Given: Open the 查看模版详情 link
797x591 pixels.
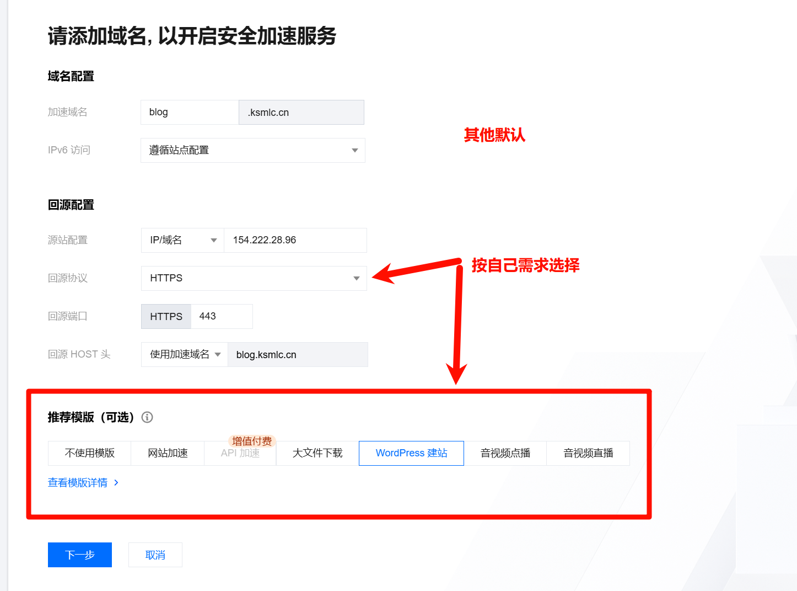Looking at the screenshot, I should pyautogui.click(x=78, y=483).
